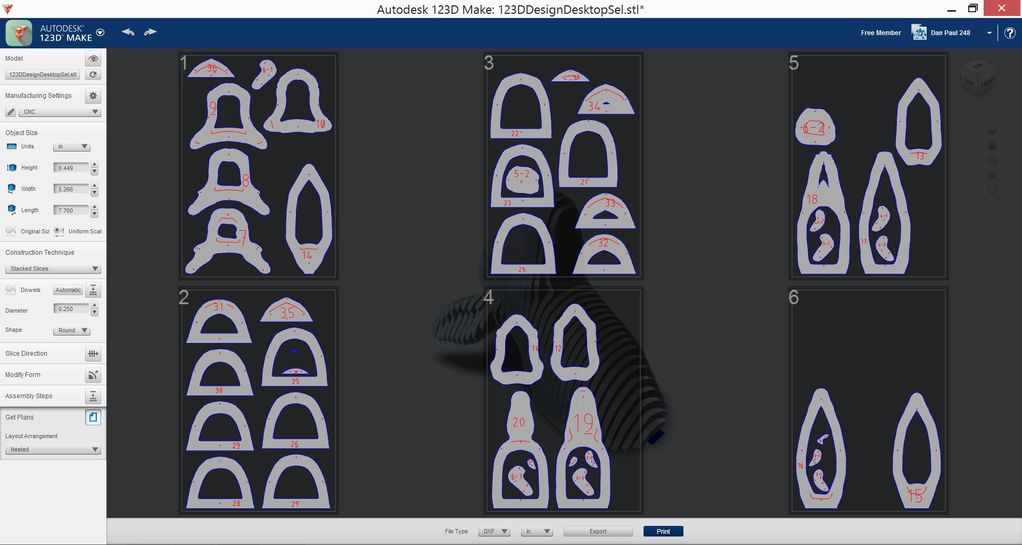Click the Print button
The width and height of the screenshot is (1022, 545).
663,531
